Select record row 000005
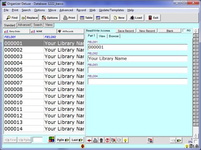 tap(44, 69)
